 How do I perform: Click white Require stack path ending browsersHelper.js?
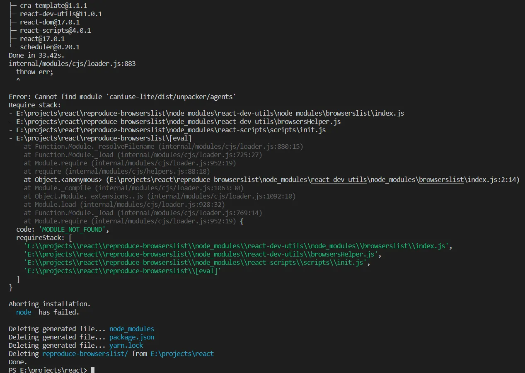click(178, 121)
